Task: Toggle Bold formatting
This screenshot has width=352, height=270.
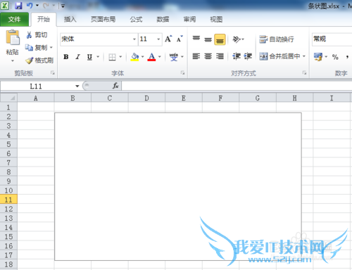Action: (x=66, y=57)
